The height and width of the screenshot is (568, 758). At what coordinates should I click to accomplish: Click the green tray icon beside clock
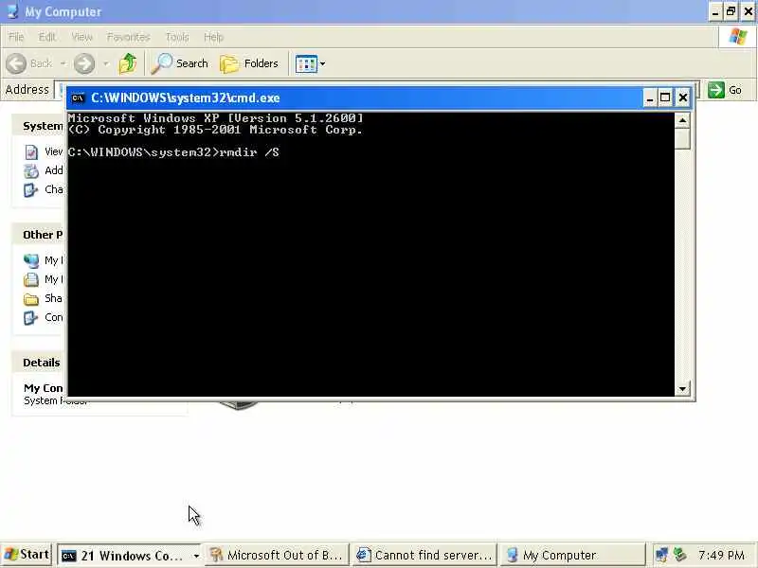[x=679, y=555]
